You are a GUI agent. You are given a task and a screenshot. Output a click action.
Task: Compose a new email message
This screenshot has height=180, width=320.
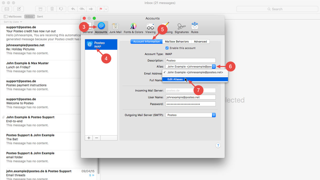(18, 9)
